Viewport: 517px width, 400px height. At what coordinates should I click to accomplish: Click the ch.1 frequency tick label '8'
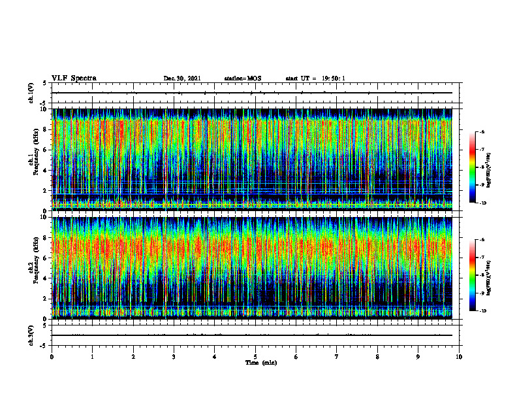click(45, 129)
